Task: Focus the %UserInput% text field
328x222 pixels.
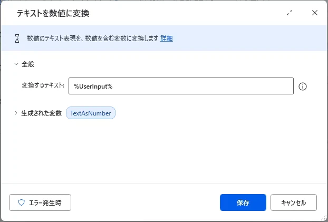Action: pyautogui.click(x=181, y=86)
